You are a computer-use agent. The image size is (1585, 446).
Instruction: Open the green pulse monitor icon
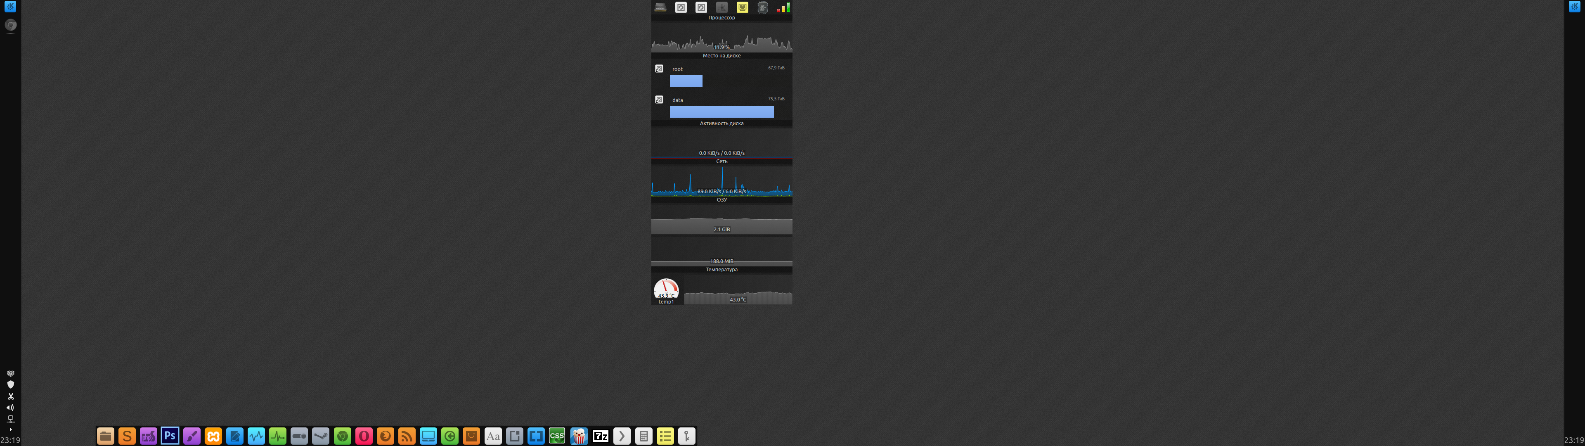(277, 436)
